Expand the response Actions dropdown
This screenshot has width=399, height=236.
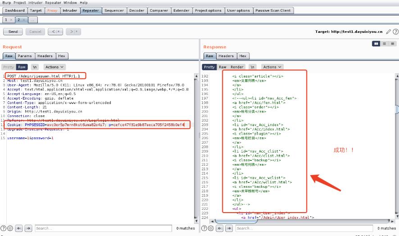(272, 67)
